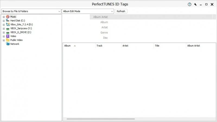217x122 pixels.
Task: Close the PerfectTUNES ID Tags window
Action: point(212,4)
